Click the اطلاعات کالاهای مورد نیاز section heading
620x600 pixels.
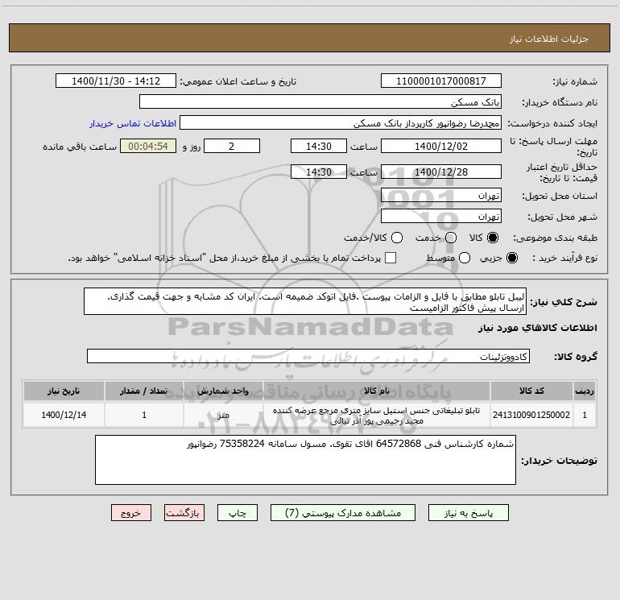click(538, 328)
